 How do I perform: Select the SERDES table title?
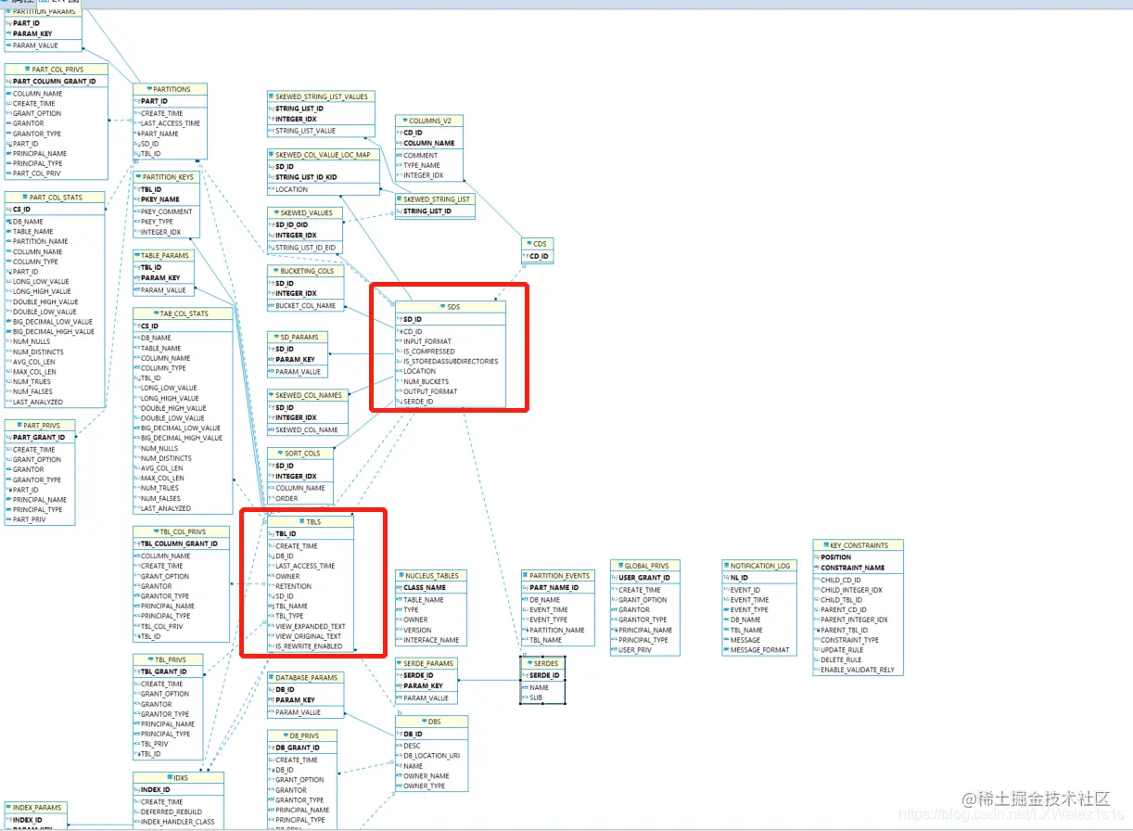click(x=546, y=664)
